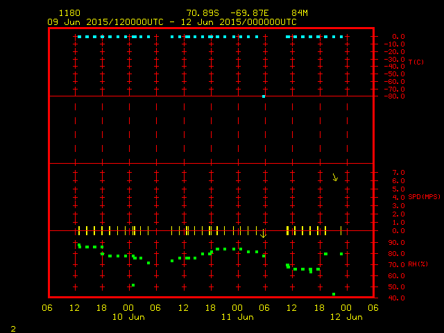Click the elevation value 84M
The height and width of the screenshot is (333, 444).
pyautogui.click(x=300, y=13)
